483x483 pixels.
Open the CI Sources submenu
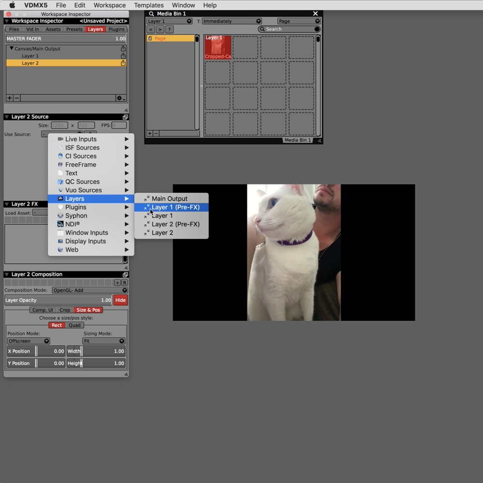(91, 156)
